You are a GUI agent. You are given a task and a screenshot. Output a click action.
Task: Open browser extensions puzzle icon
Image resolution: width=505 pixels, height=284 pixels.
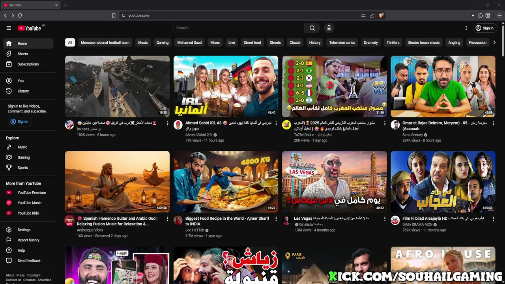481,15
